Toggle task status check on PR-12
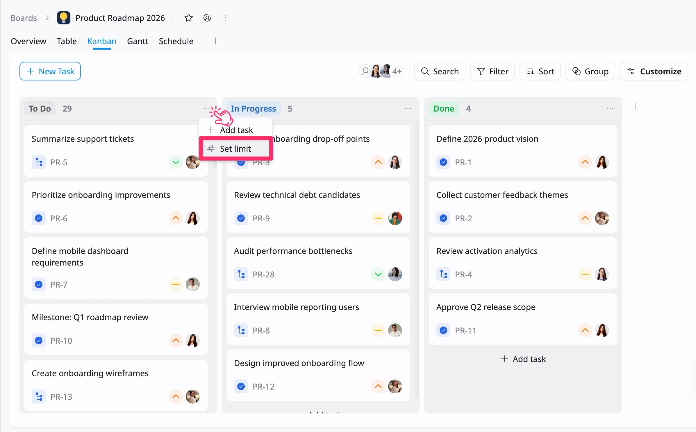This screenshot has width=696, height=432. (241, 386)
